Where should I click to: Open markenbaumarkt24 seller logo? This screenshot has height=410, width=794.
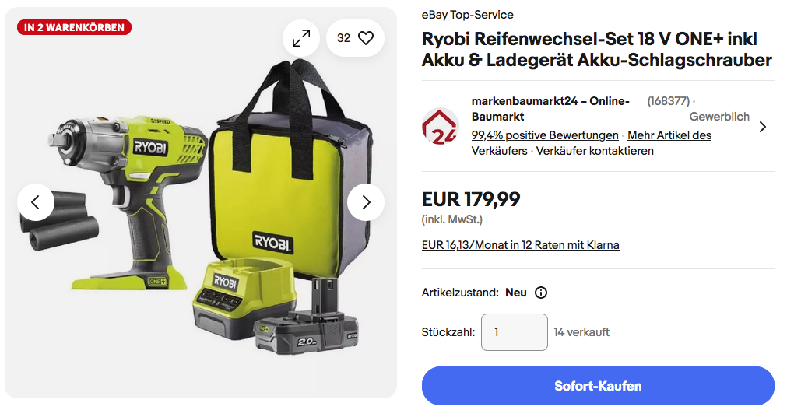[x=440, y=126]
